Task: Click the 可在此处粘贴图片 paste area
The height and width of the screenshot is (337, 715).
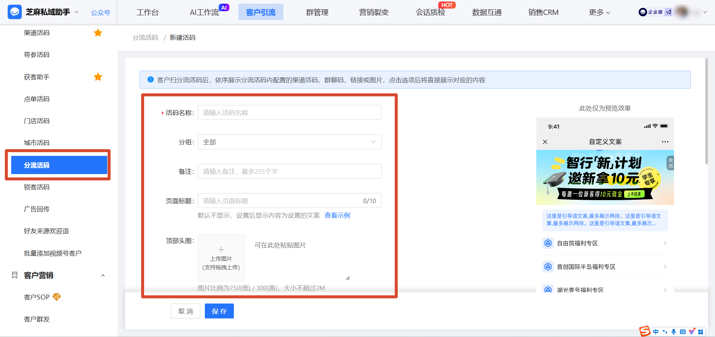Action: (x=300, y=258)
